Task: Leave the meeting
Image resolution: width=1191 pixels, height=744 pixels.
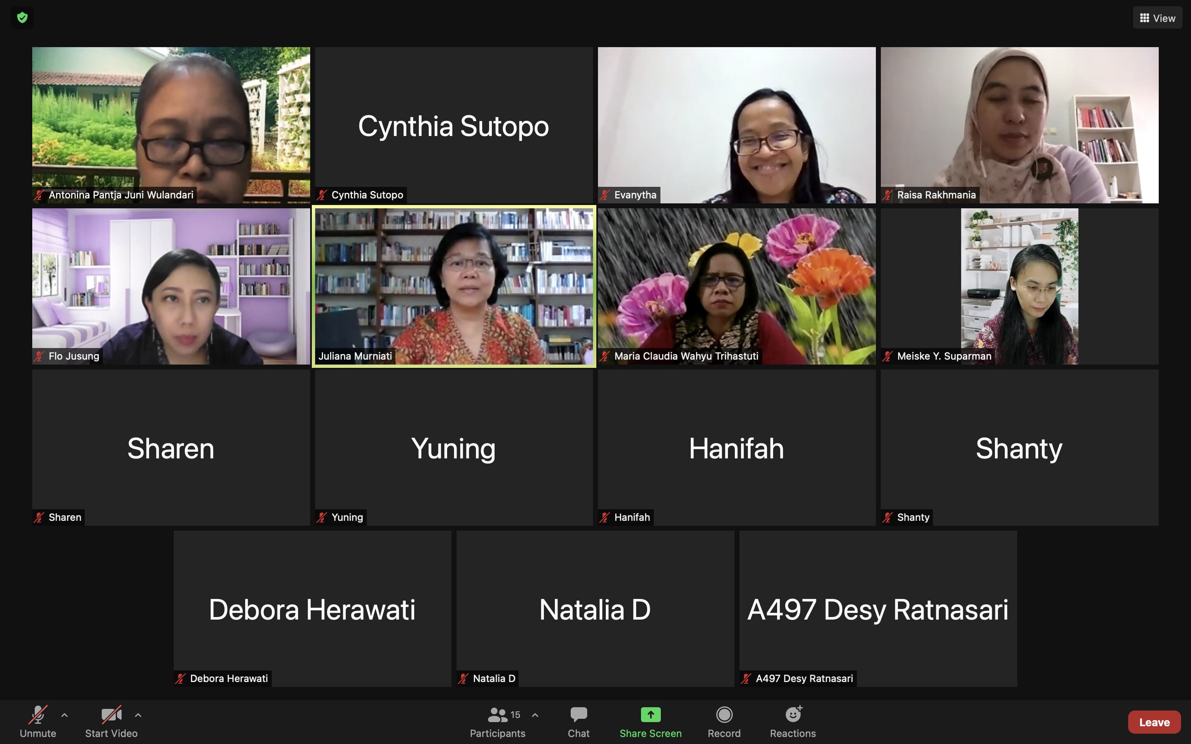Action: (x=1154, y=722)
